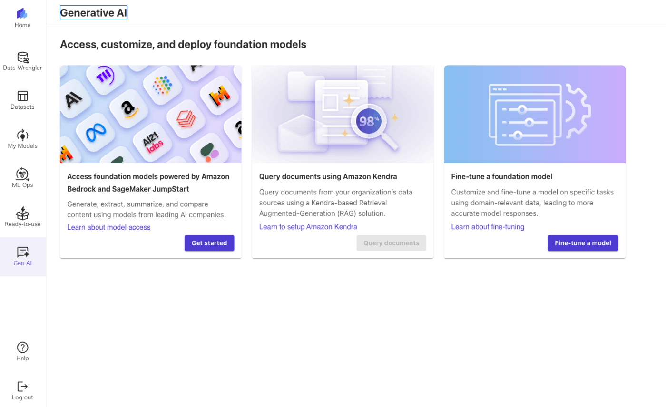Click the fine-tune sliders illustration
The width and height of the screenshot is (666, 407).
coord(535,114)
